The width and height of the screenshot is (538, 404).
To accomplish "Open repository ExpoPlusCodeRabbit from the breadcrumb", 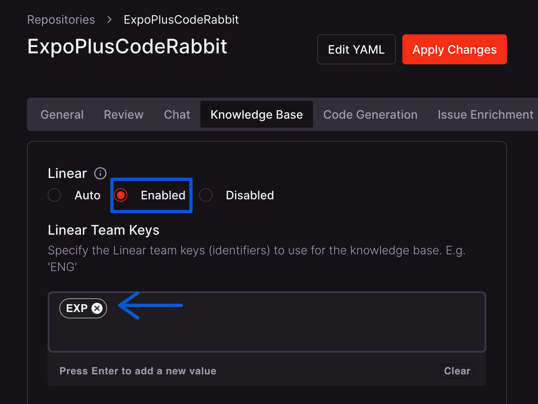I will (181, 19).
